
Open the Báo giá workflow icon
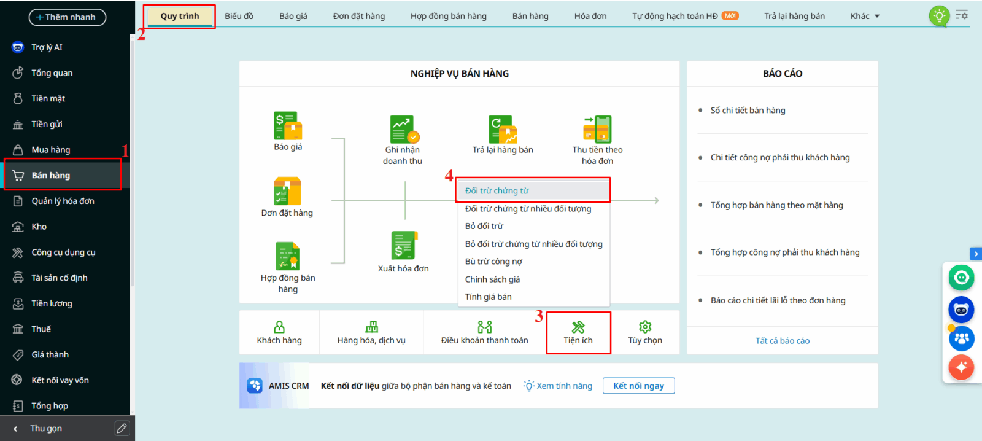(x=288, y=127)
